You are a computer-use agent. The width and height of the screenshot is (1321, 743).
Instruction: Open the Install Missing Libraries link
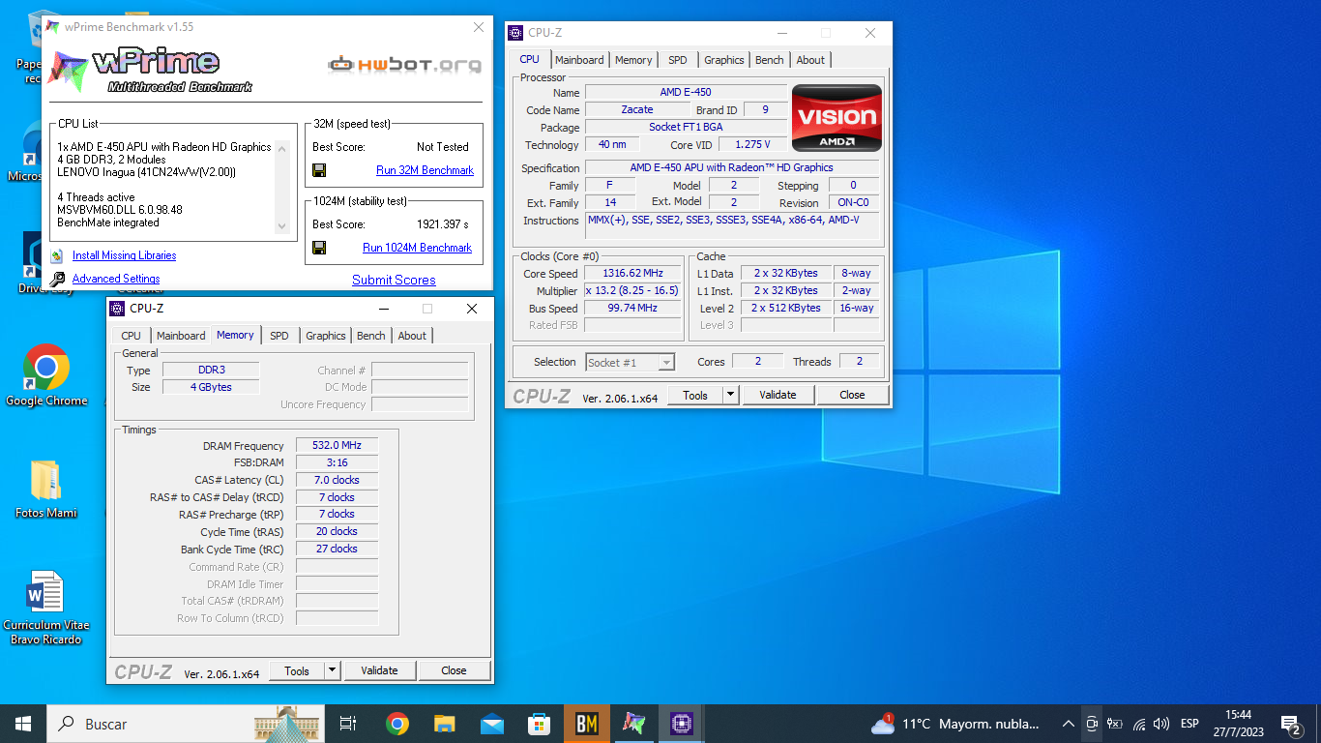point(124,255)
